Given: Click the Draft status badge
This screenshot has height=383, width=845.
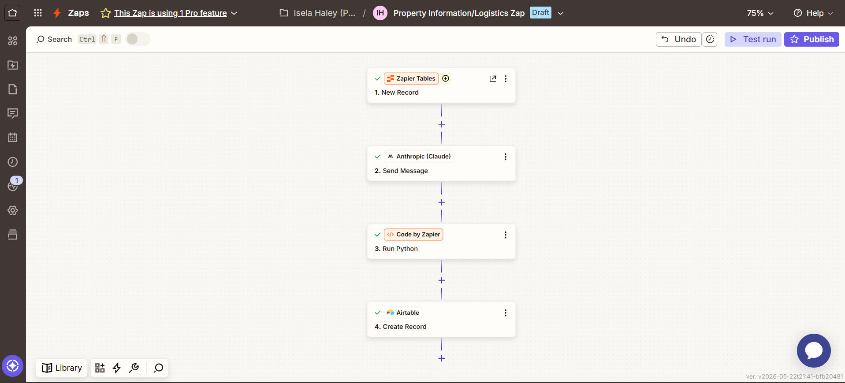Looking at the screenshot, I should (x=540, y=13).
